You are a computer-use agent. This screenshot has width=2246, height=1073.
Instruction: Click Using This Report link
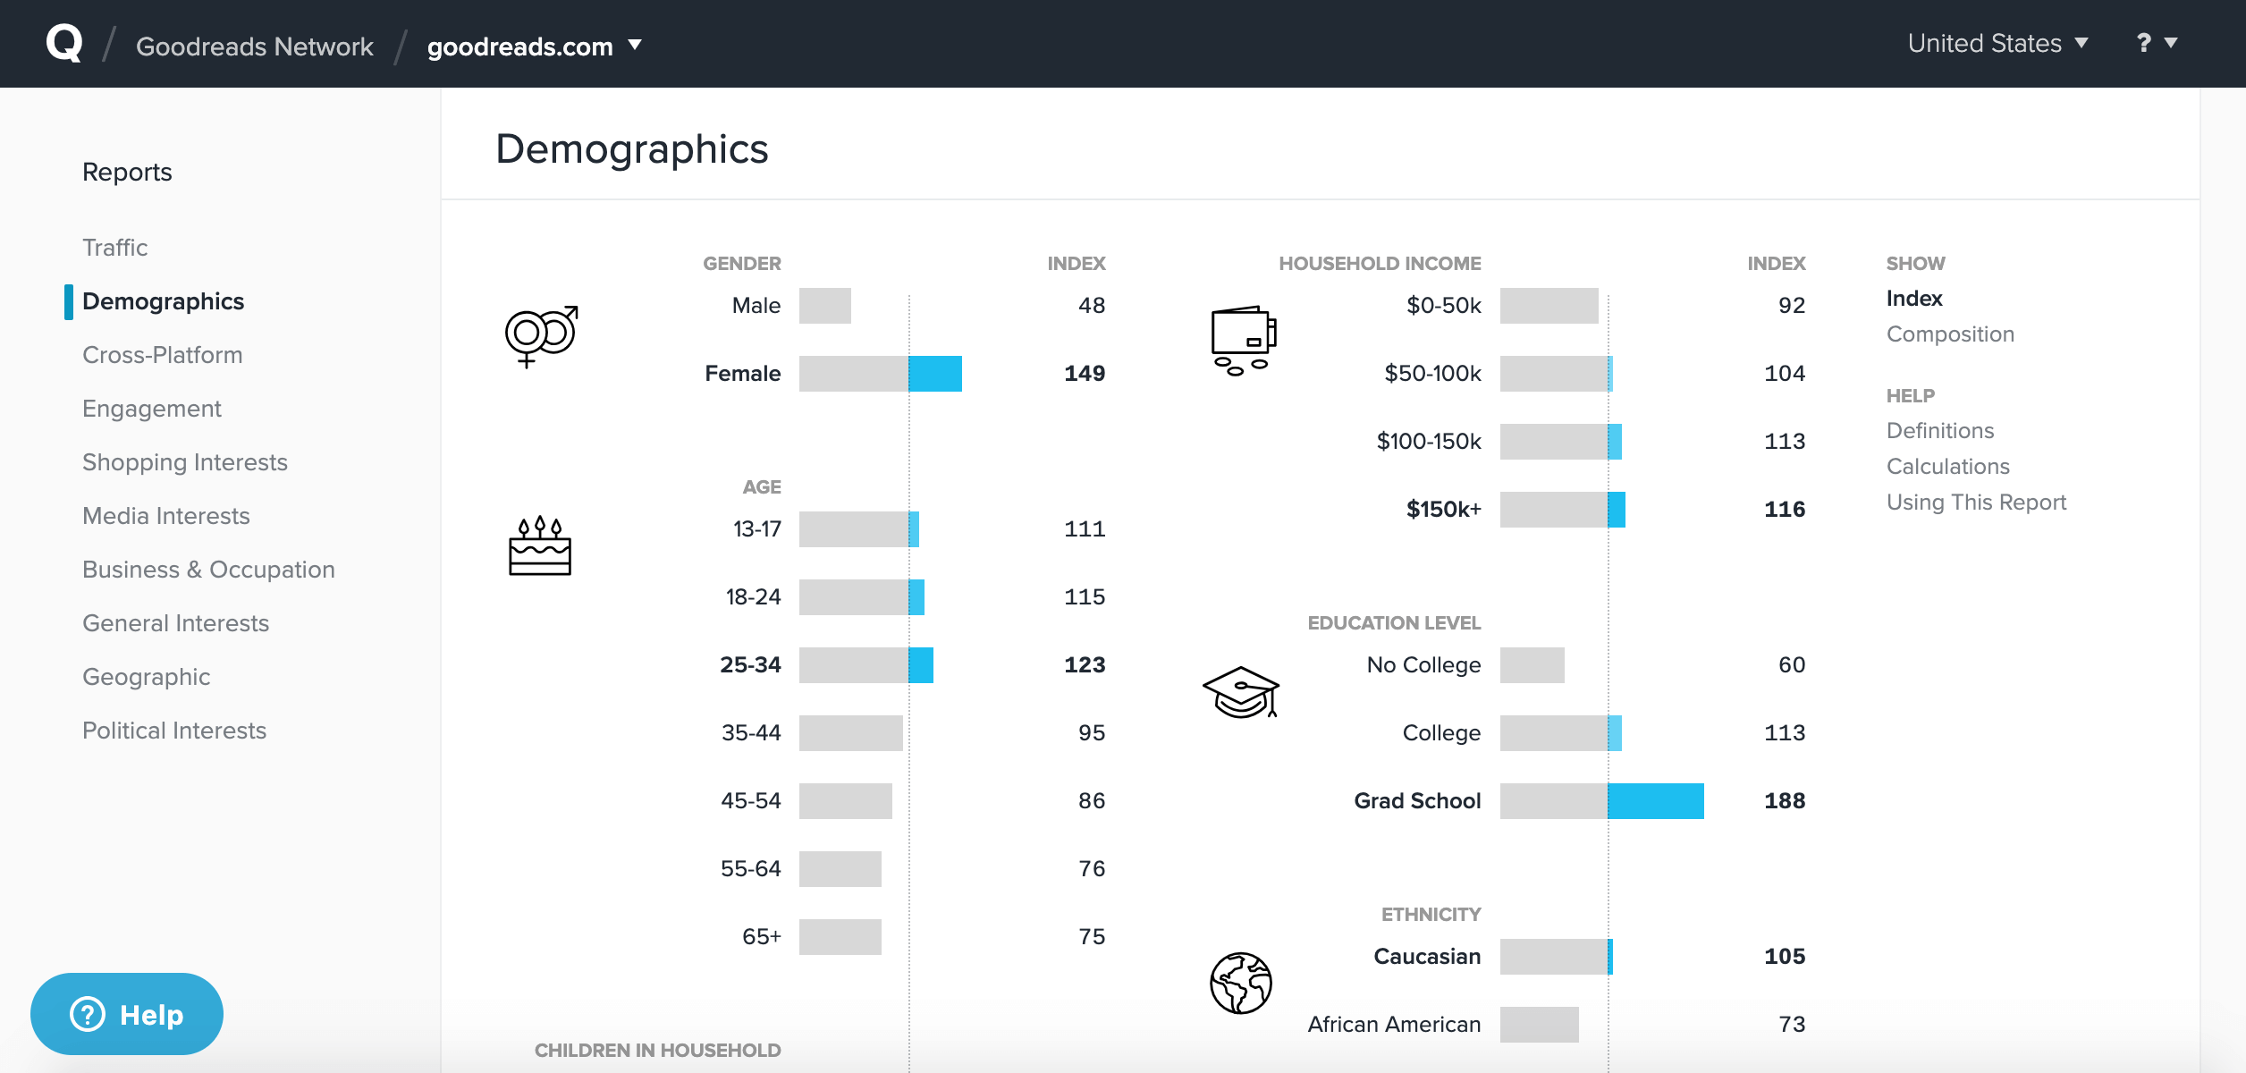[1978, 502]
